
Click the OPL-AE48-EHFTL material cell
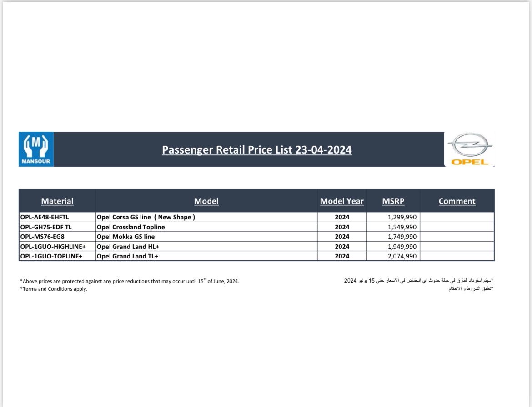tap(45, 217)
